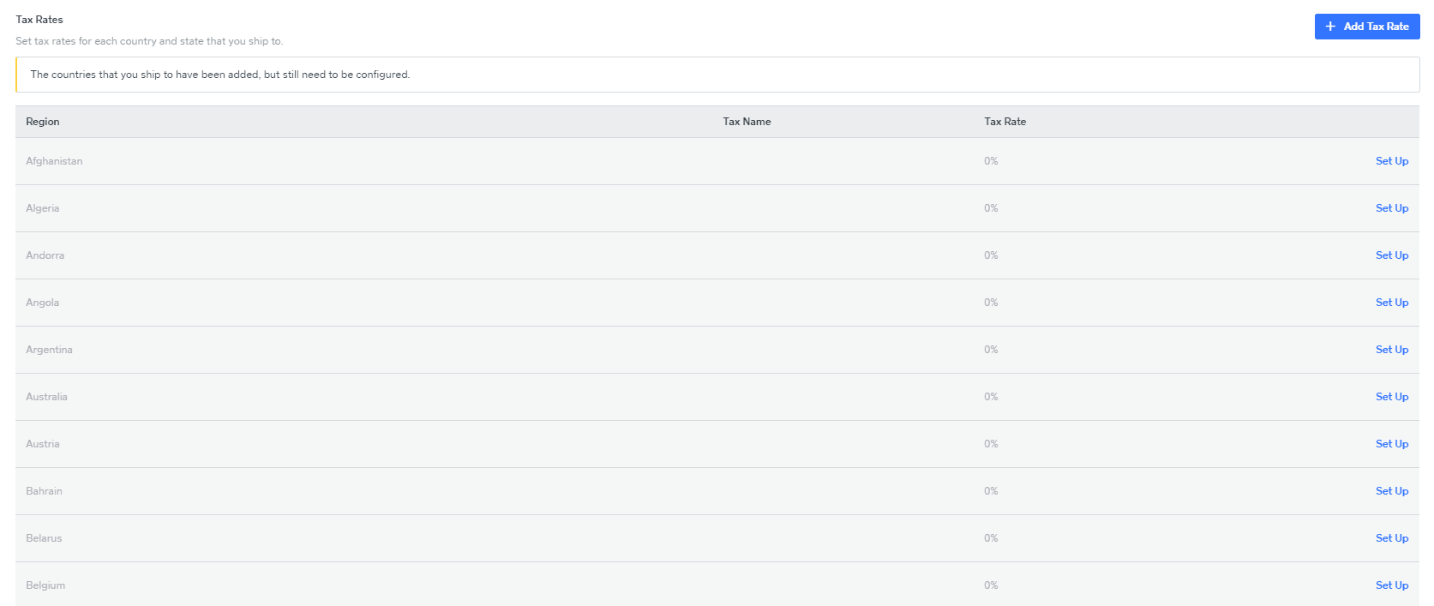Click Set Up in the Belgium row
1434x606 pixels.
point(1391,585)
